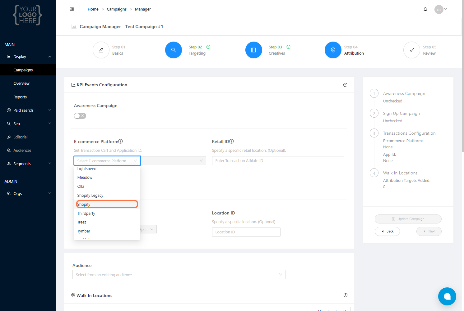Select Shopify Legacy option

coord(90,195)
